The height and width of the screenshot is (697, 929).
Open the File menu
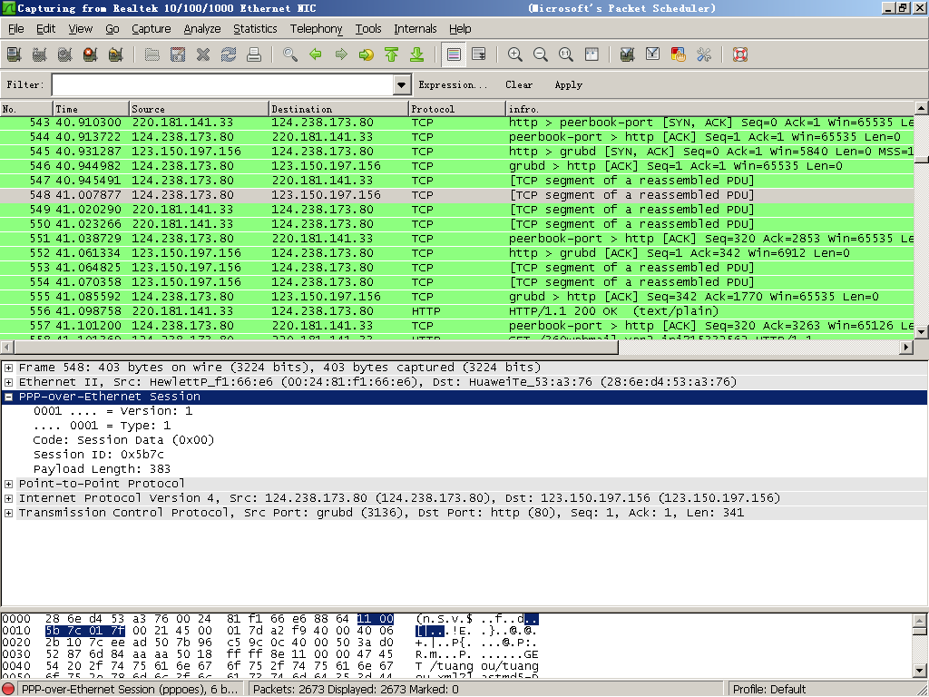point(16,28)
